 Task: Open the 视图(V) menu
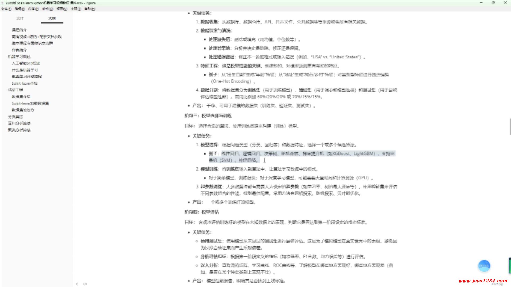61,9
